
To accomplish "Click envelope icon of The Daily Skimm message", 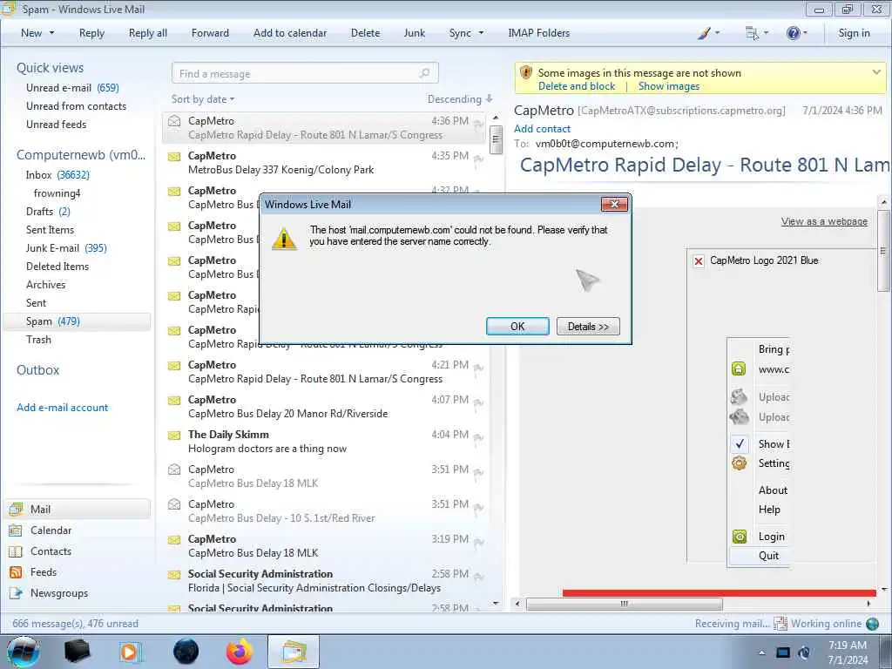I will (174, 436).
